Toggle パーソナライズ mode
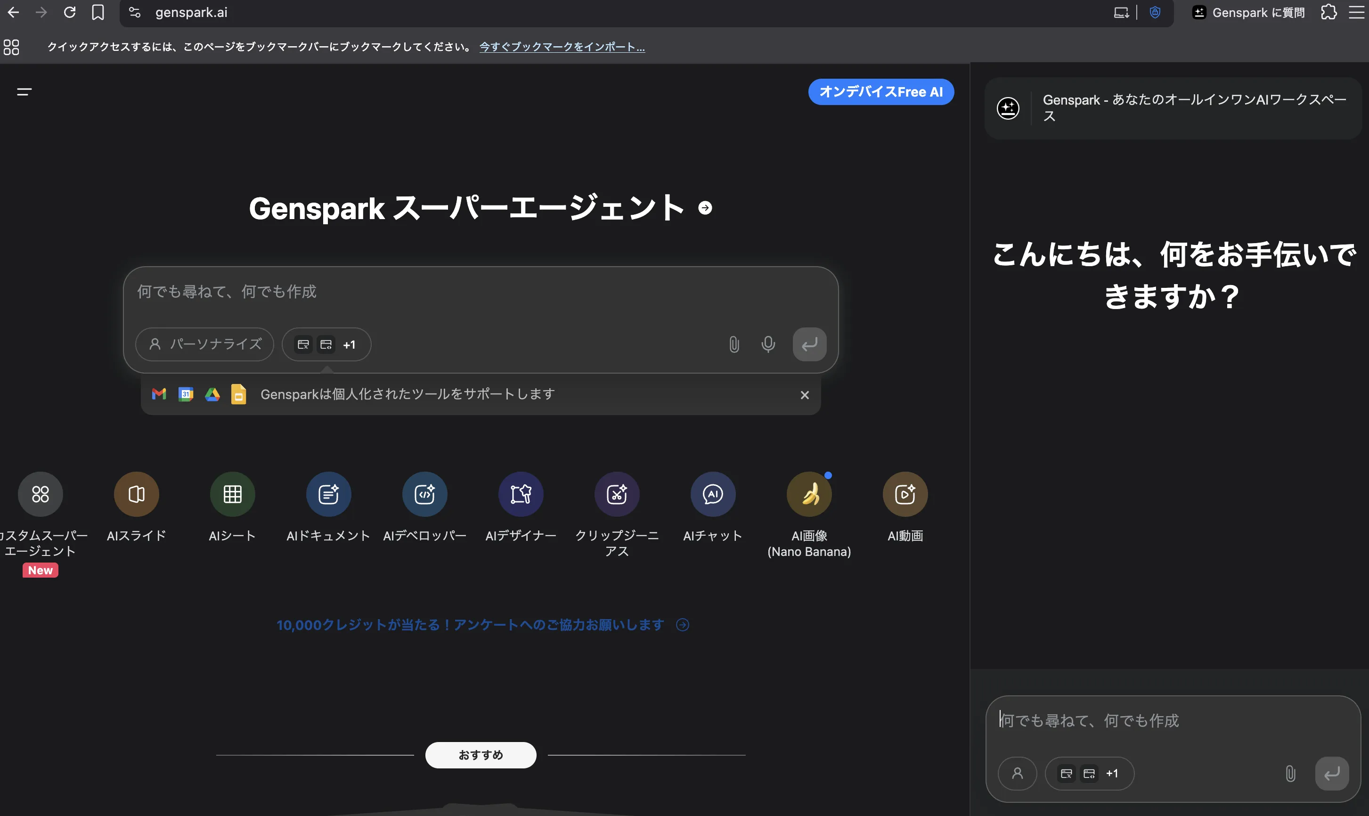Screen dimensions: 1369x816 204,344
